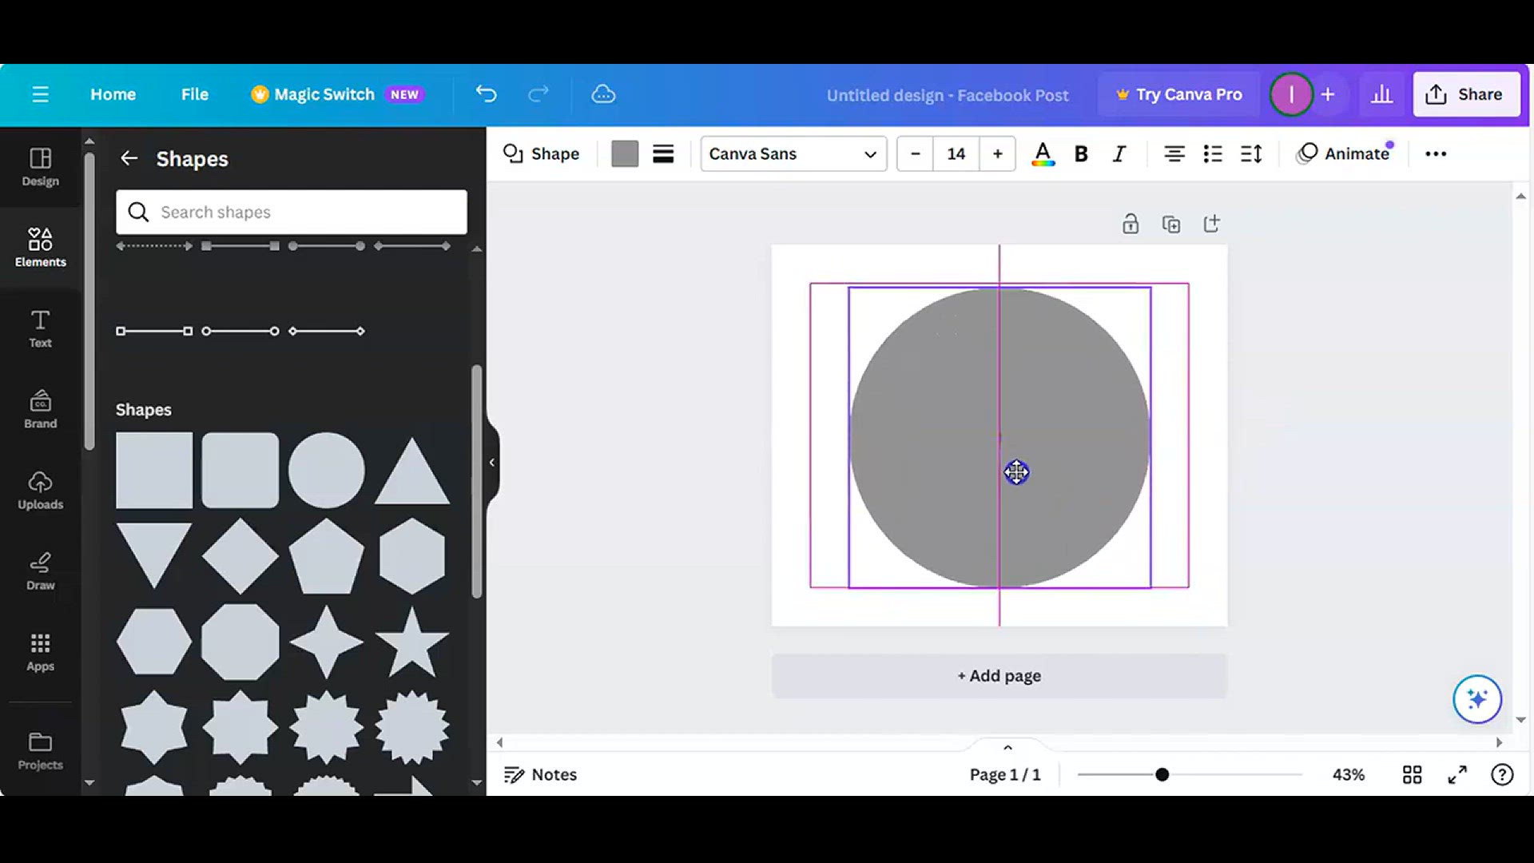Open the Design sidebar panel

(40, 167)
